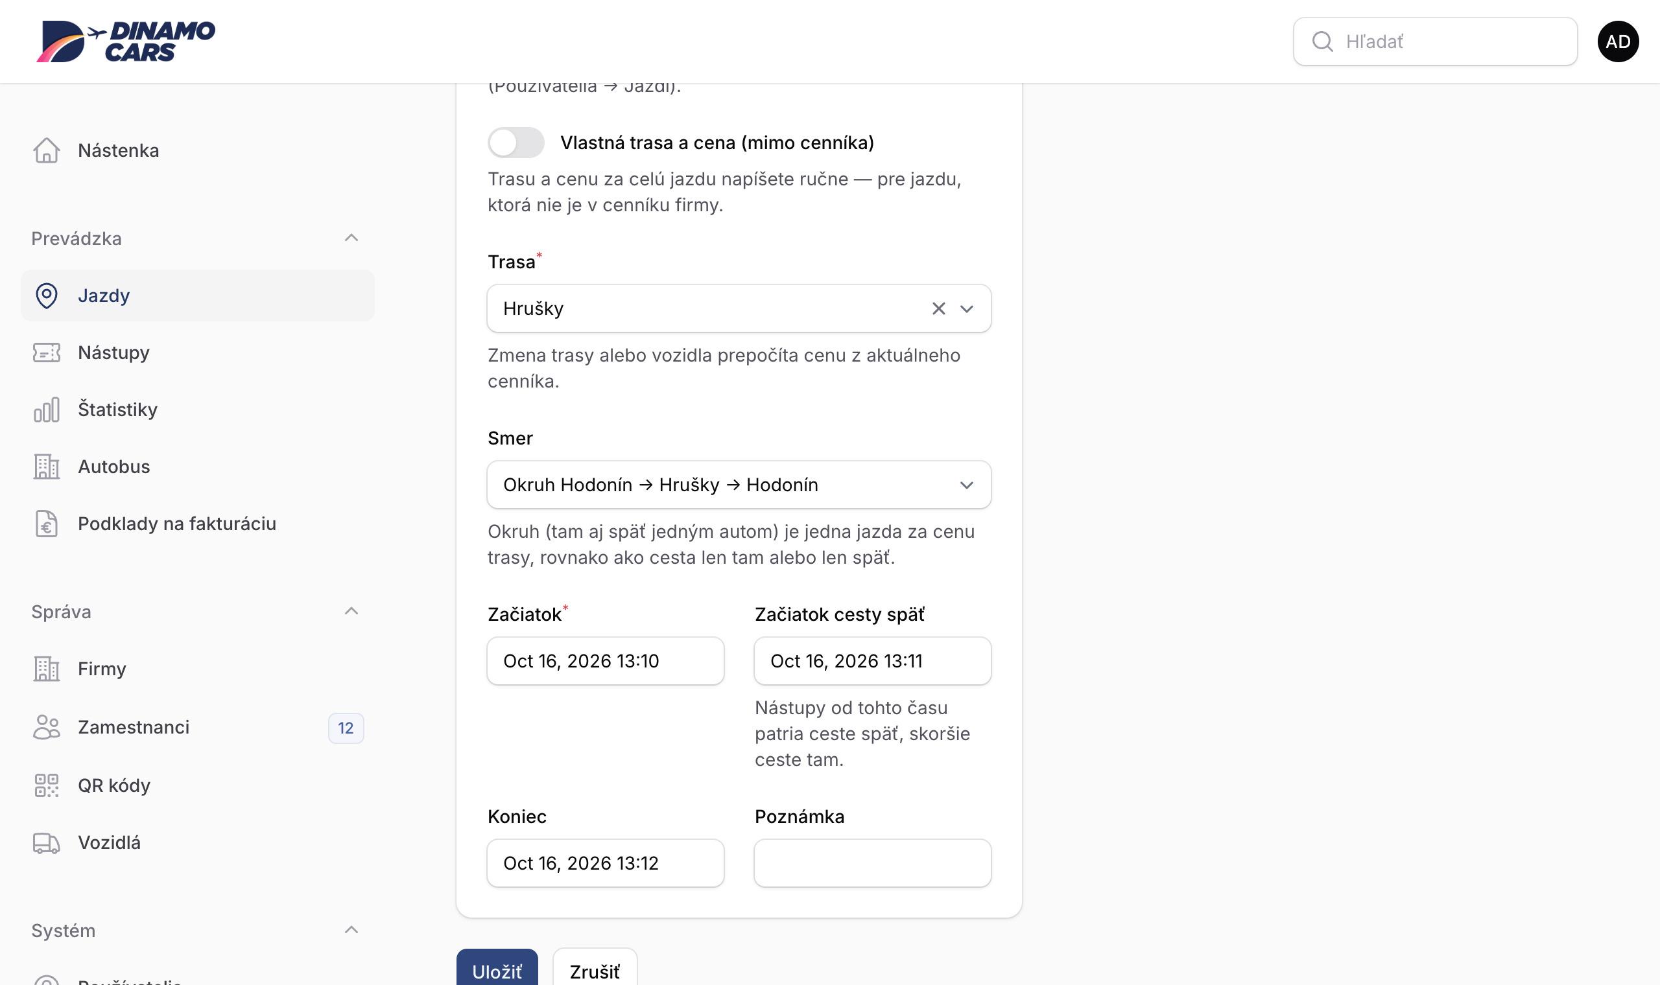The height and width of the screenshot is (985, 1660).
Task: Click the Koniec date field
Action: point(606,863)
